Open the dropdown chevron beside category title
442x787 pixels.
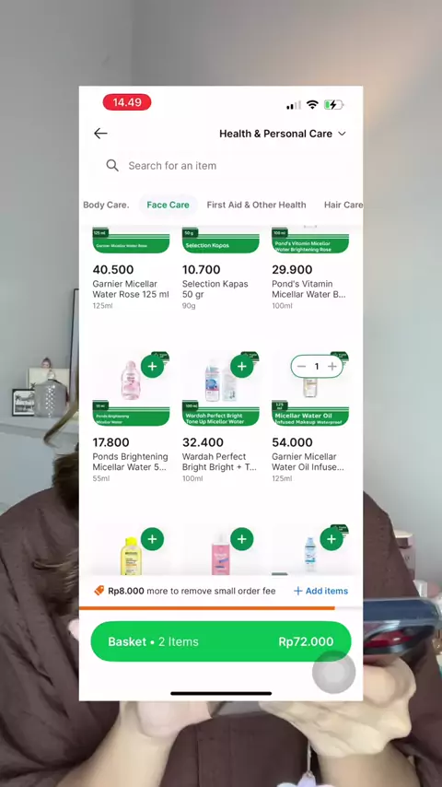click(x=342, y=134)
